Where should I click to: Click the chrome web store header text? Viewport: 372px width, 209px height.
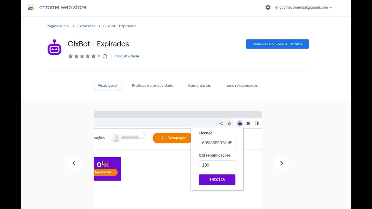63,8
